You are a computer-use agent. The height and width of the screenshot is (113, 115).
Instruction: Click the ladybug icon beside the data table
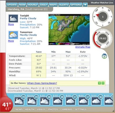pos(104,56)
